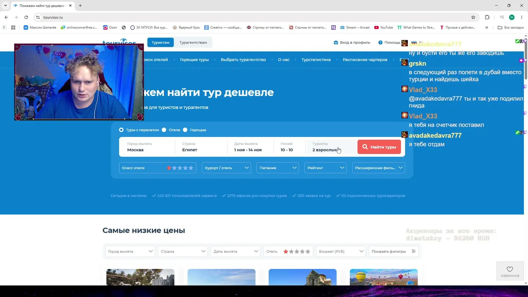The width and height of the screenshot is (528, 297).
Task: Expand the Курорт / отель dropdown
Action: click(226, 168)
